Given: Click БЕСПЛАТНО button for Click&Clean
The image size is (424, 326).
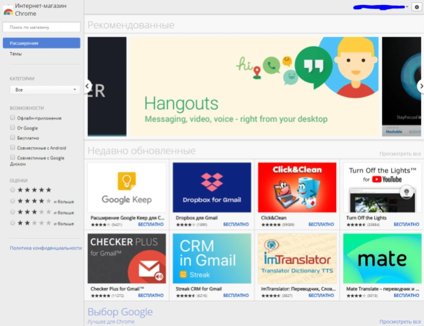Looking at the screenshot, I should click(321, 224).
